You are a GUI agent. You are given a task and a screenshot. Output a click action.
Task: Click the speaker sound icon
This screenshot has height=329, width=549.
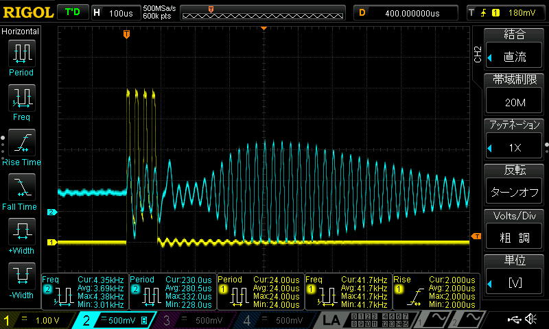(x=530, y=319)
